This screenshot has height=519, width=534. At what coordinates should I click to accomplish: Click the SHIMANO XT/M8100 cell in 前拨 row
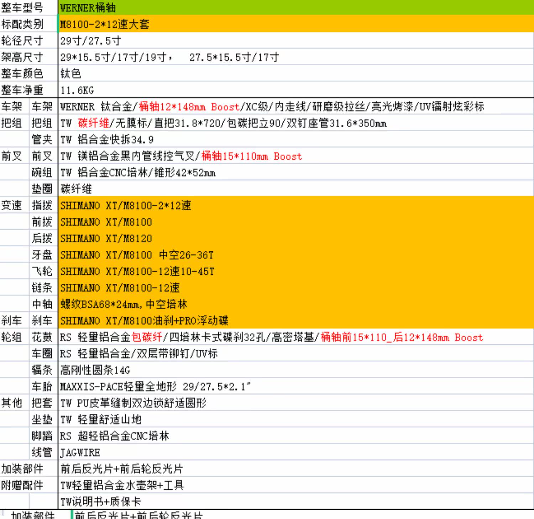(296, 222)
